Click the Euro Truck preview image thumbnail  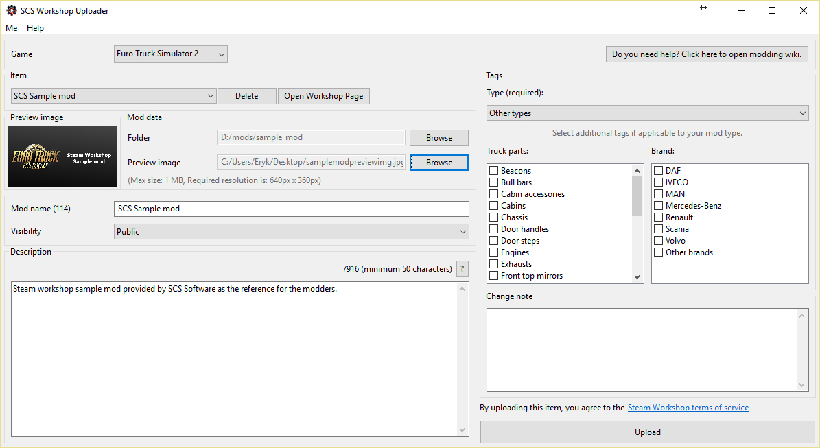62,156
